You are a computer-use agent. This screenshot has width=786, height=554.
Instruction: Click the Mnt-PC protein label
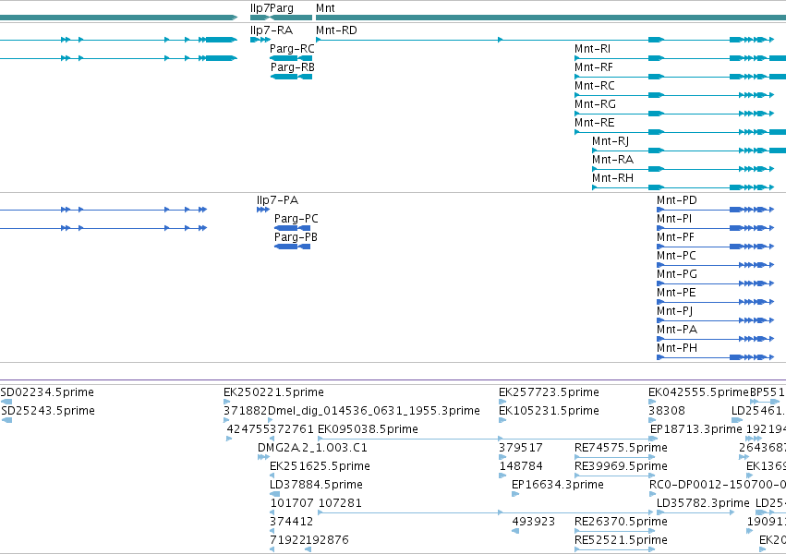pos(676,256)
